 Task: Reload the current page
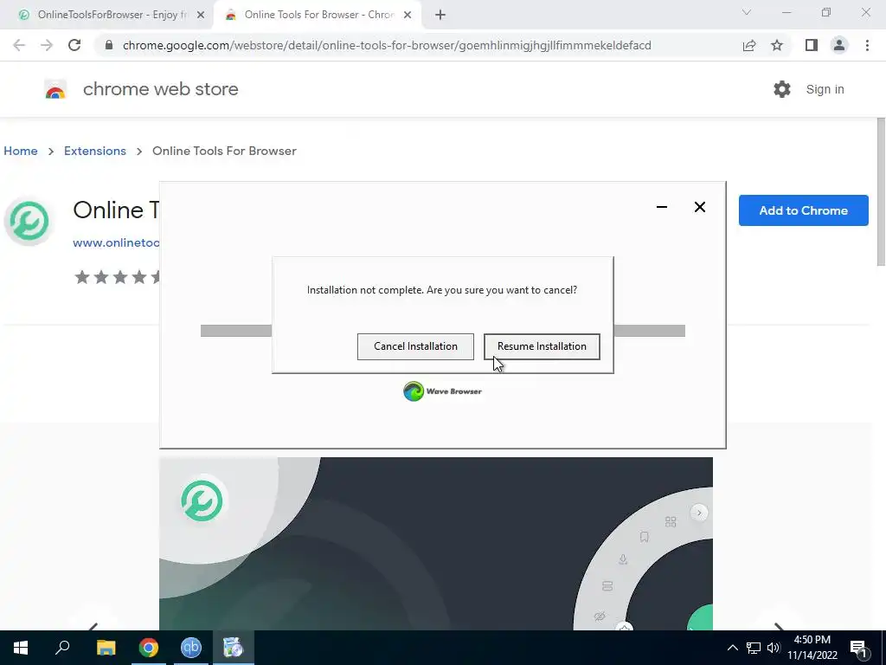[74, 45]
